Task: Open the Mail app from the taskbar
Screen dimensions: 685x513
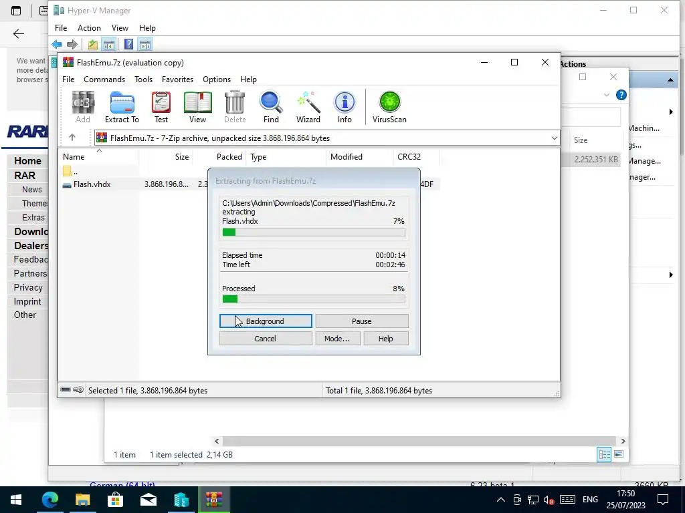Action: (x=149, y=500)
